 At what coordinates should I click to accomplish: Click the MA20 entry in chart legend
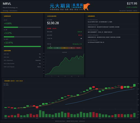(6, 85)
